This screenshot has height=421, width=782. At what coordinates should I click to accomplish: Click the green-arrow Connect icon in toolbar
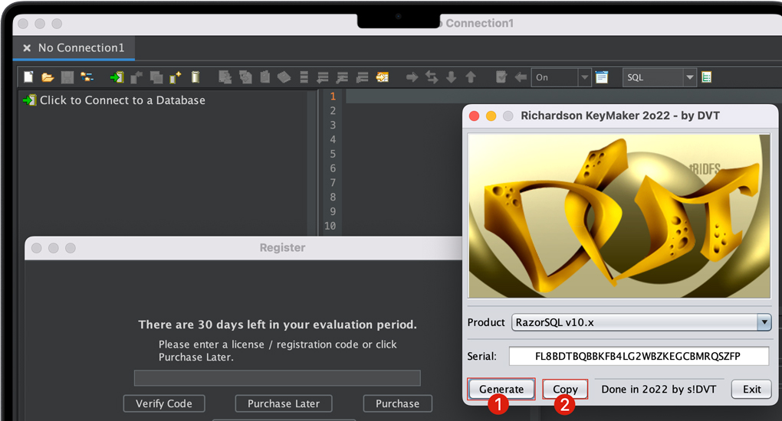[x=117, y=77]
